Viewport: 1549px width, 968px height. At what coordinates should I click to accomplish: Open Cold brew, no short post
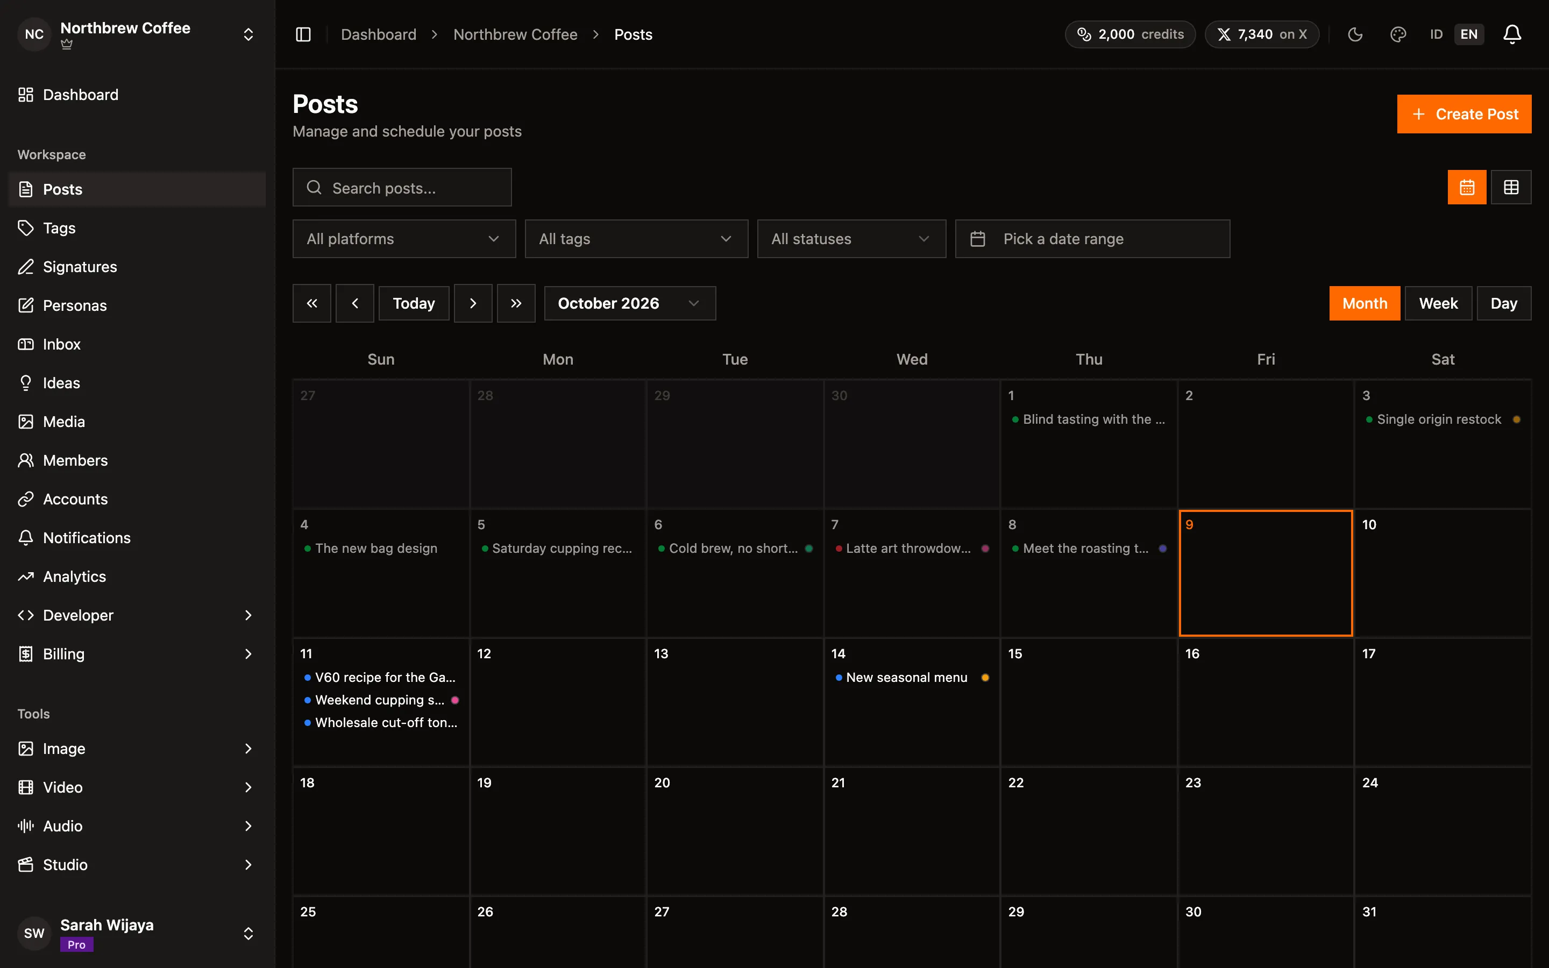pyautogui.click(x=735, y=549)
